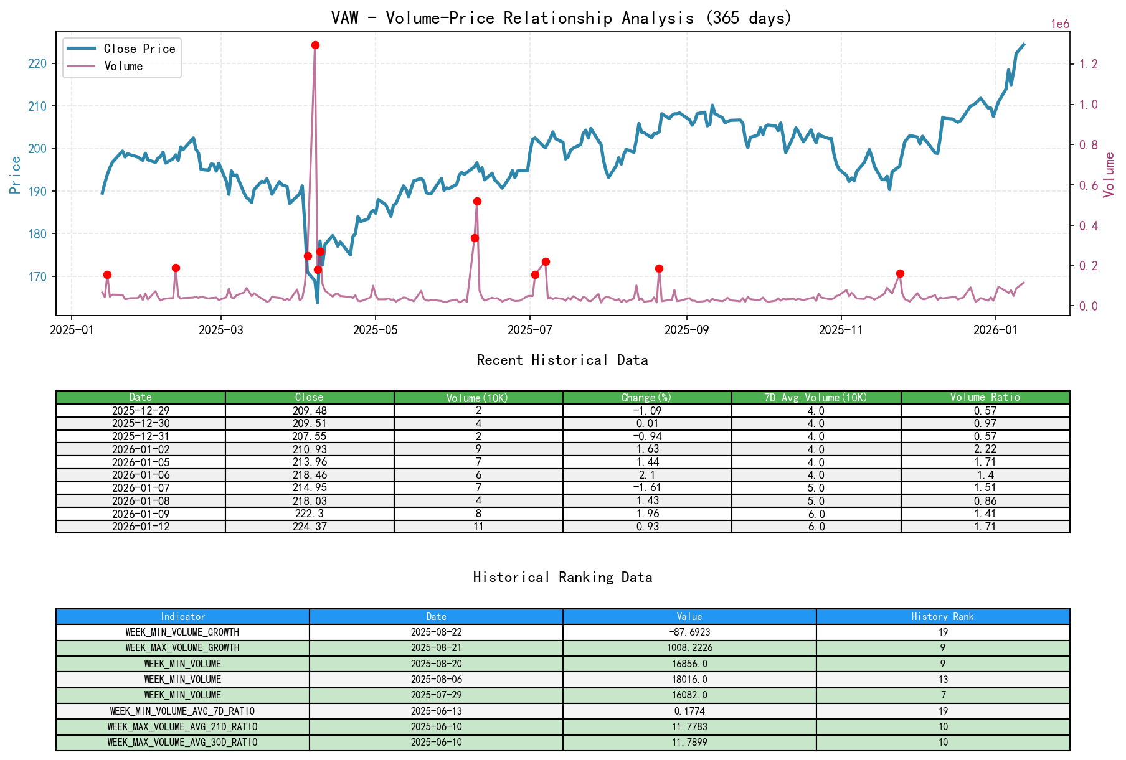The width and height of the screenshot is (1126, 760).
Task: Click the red marker above the mid-June volume spike
Action: 476,200
